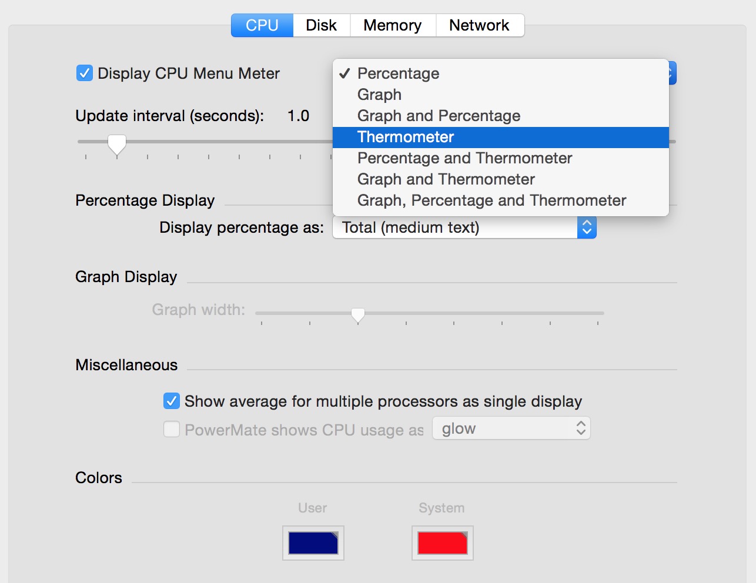Open the System red color swatch
The width and height of the screenshot is (756, 583).
pos(442,543)
